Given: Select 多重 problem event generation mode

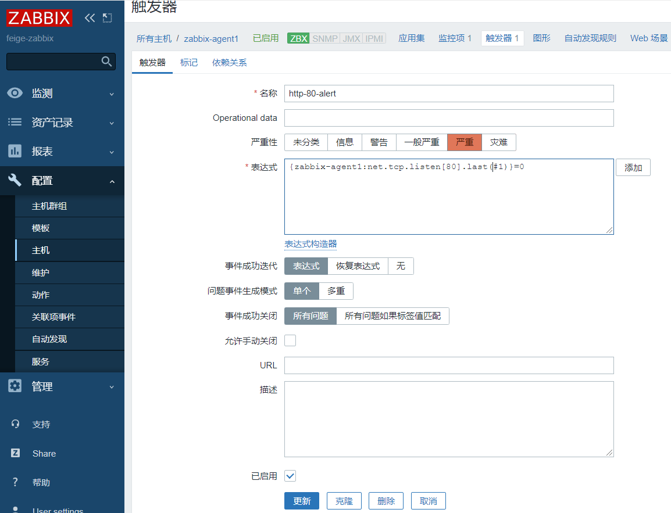Looking at the screenshot, I should point(336,291).
